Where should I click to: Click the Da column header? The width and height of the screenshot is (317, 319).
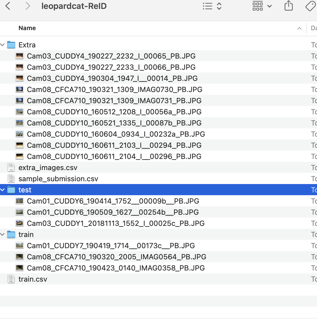point(313,28)
